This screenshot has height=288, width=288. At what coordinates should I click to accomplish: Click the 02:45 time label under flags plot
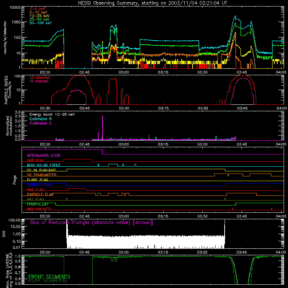[85, 216]
